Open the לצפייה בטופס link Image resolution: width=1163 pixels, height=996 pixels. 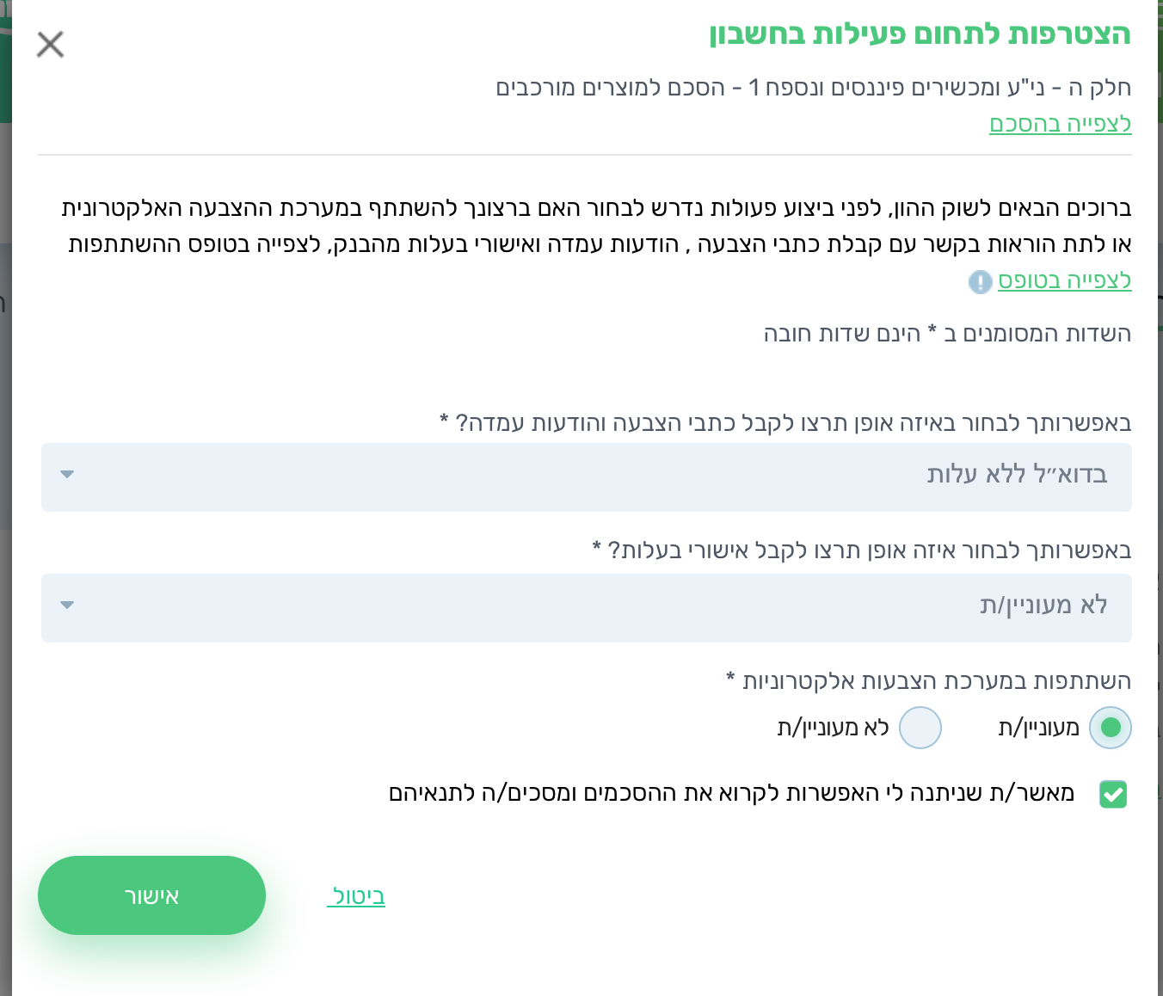(1064, 280)
